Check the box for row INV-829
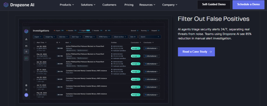This screenshot has width=267, height=106. pyautogui.click(x=34, y=95)
